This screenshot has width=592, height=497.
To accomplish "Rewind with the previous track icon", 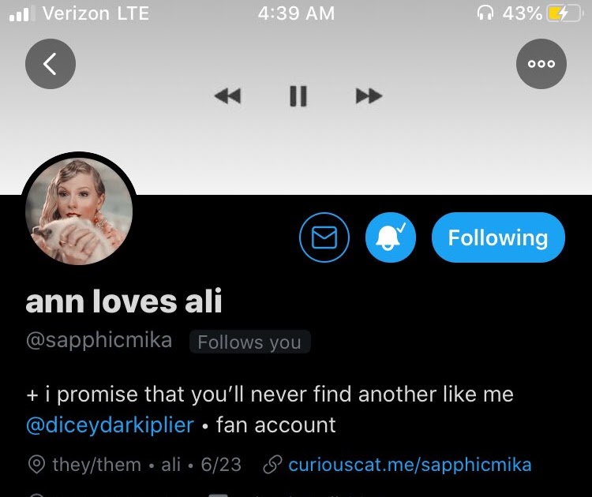I will pos(227,96).
